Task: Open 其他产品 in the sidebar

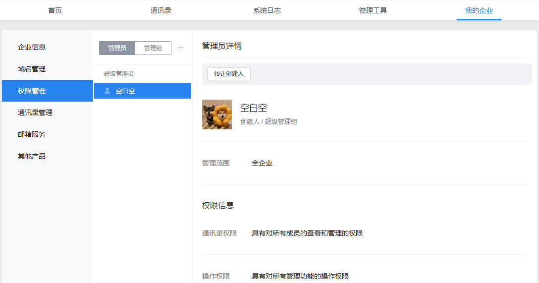Action: (x=32, y=156)
